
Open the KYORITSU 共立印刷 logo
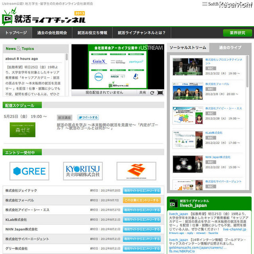(83, 171)
